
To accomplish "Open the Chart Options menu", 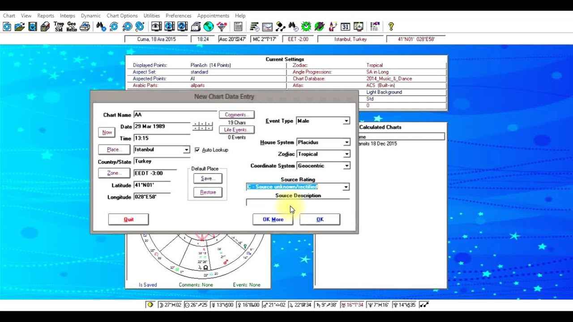I will 122,16.
